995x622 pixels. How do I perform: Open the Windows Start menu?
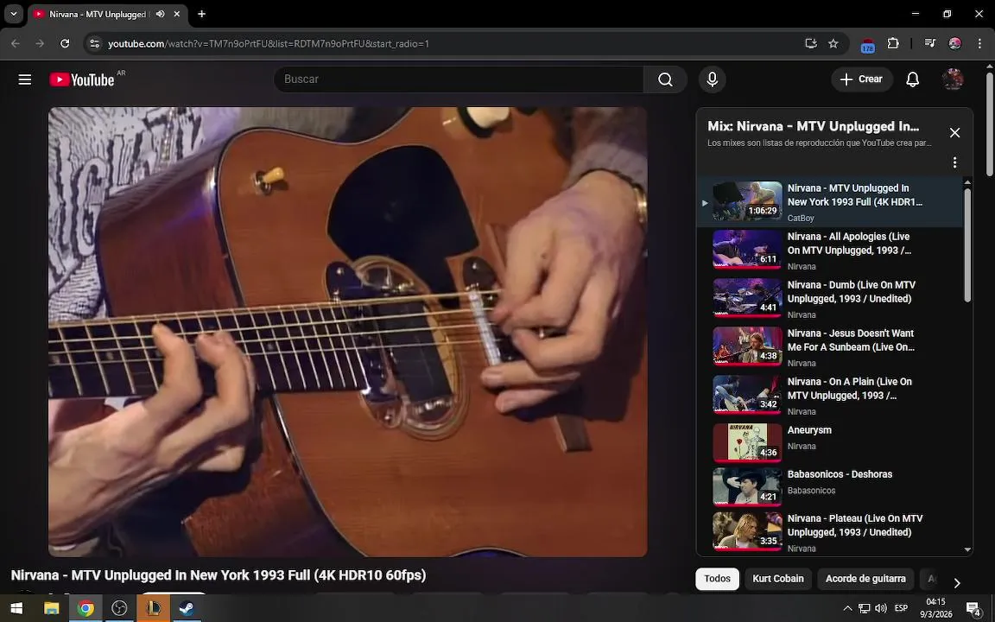click(x=16, y=608)
